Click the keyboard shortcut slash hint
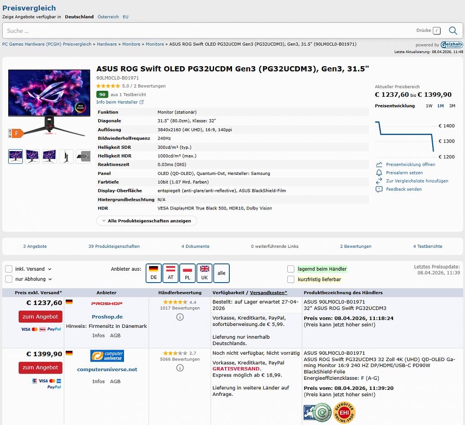 pos(437,31)
